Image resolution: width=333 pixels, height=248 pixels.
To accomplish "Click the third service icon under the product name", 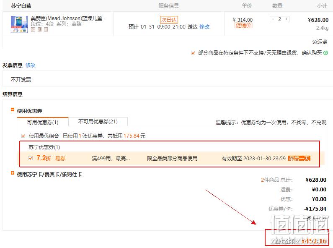I will 46,29.
